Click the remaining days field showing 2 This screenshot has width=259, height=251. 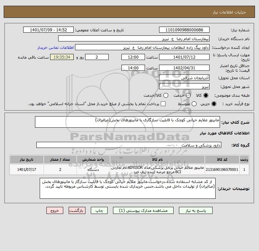(97, 57)
